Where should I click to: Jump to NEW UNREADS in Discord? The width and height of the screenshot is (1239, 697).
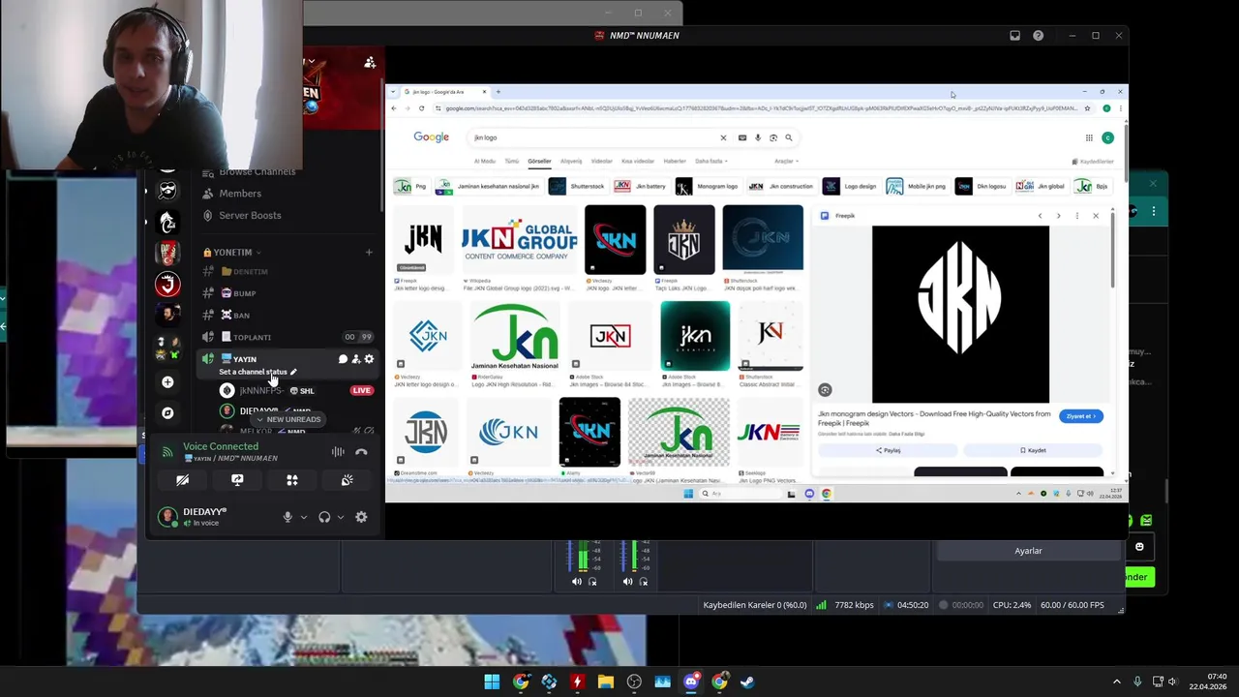tap(288, 419)
